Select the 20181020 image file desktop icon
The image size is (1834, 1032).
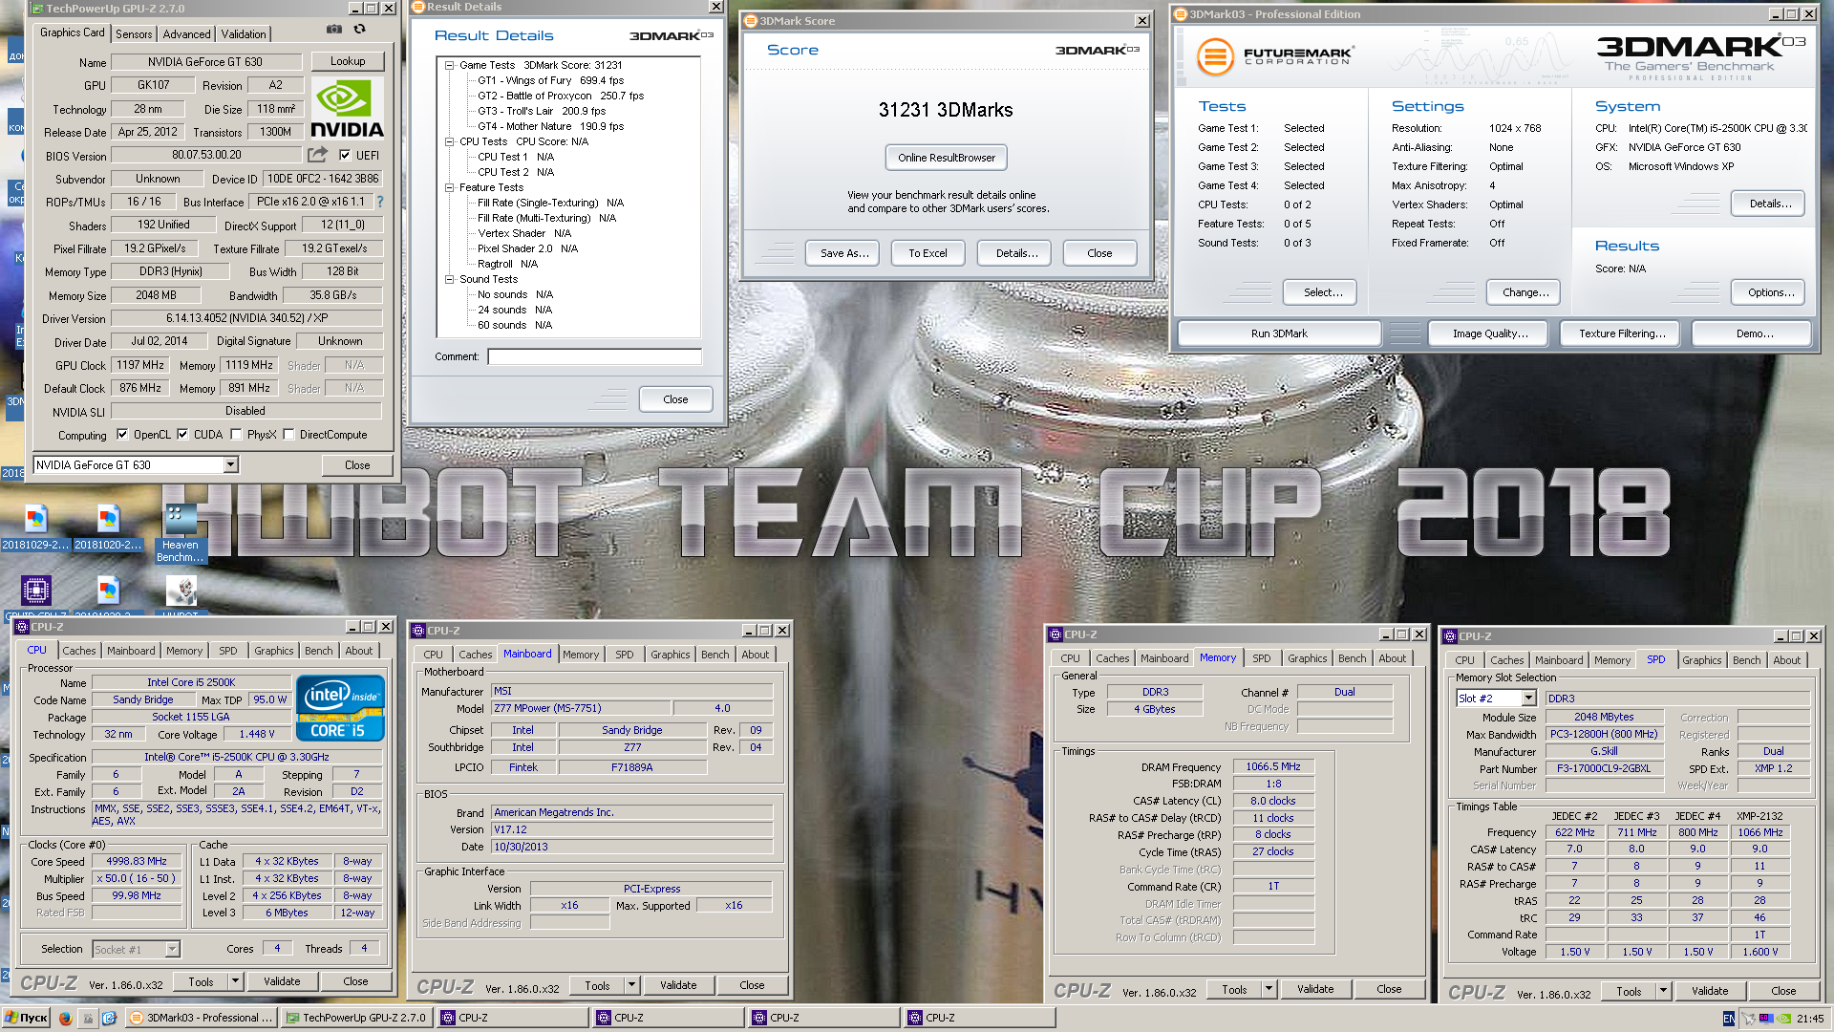(x=108, y=527)
